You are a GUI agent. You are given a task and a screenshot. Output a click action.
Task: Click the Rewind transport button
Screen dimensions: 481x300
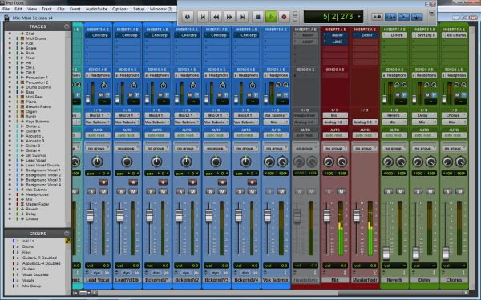click(216, 17)
